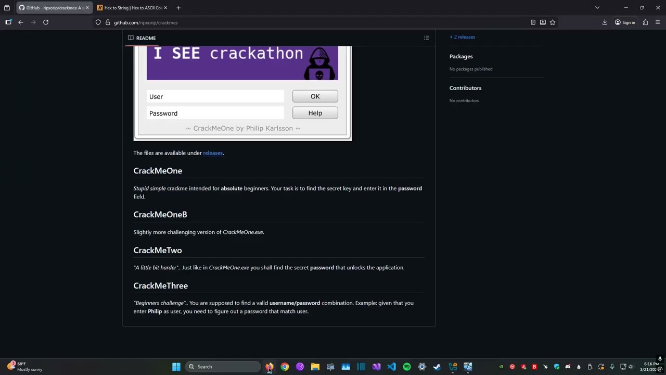
Task: Open Visual Studio Code from the taskbar
Action: pyautogui.click(x=391, y=367)
